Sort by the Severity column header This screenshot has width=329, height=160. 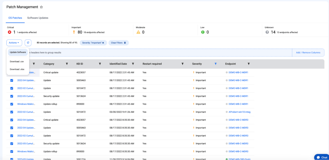point(197,64)
